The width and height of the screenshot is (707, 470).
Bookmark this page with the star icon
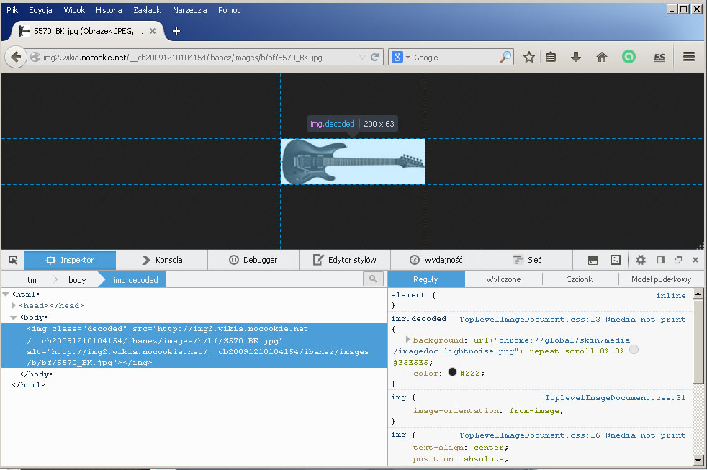coord(528,58)
